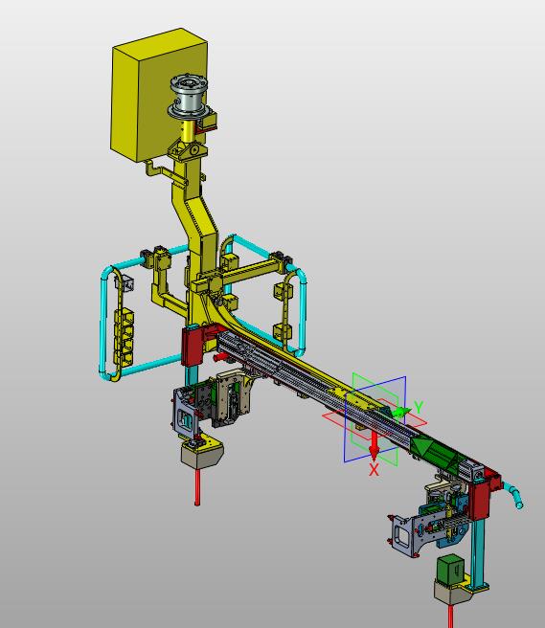Click the green Y axis arrow of the manipulator
545x628 pixels.
coord(401,412)
